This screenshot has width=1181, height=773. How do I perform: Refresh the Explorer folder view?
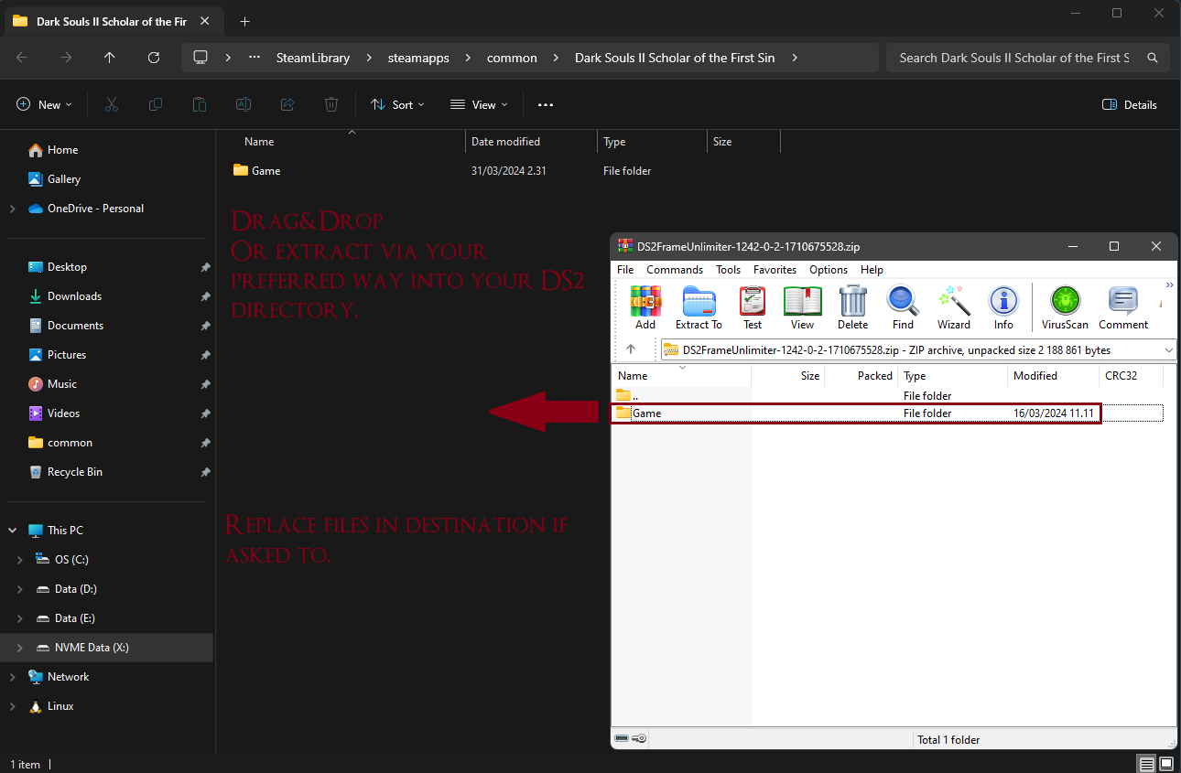tap(154, 57)
